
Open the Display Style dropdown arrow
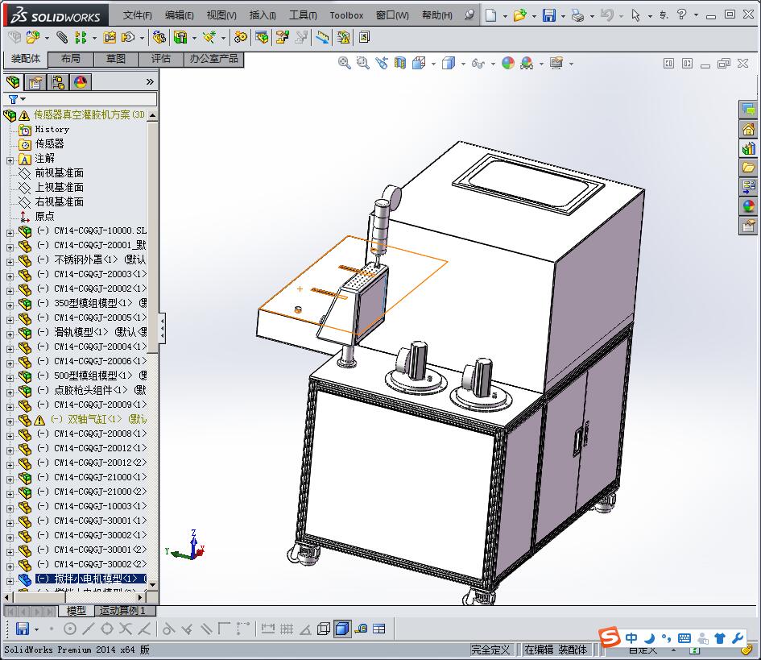coord(462,64)
